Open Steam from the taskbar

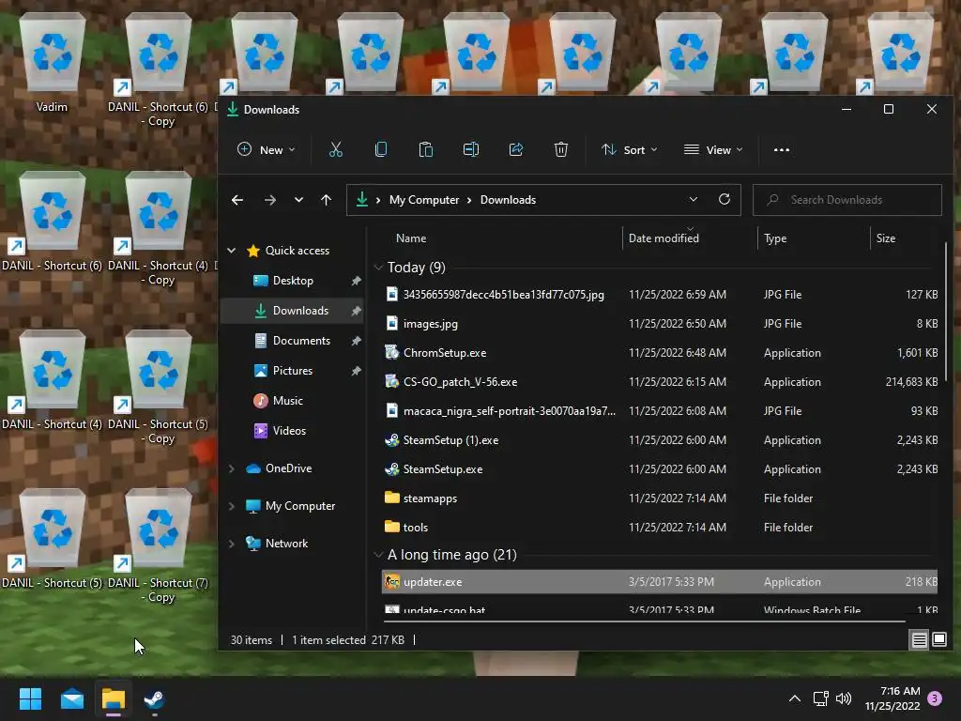pos(154,698)
